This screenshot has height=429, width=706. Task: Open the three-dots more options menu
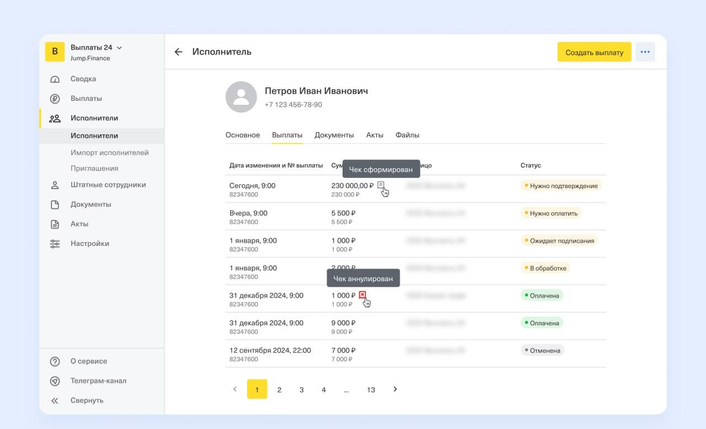pos(645,52)
